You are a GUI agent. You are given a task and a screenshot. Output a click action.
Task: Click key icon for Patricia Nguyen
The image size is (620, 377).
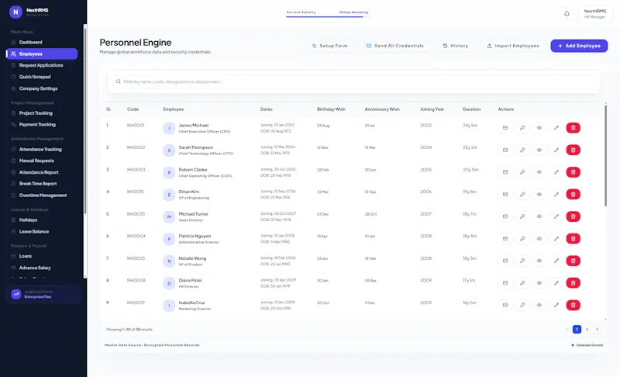522,239
